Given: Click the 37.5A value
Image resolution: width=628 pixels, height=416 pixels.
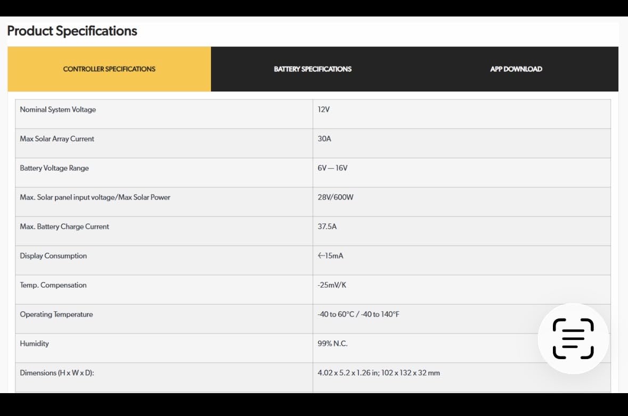Looking at the screenshot, I should coord(327,227).
